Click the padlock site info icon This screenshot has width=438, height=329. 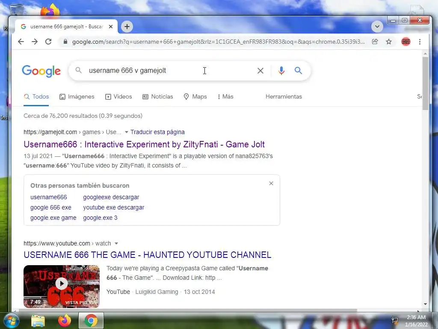click(65, 42)
